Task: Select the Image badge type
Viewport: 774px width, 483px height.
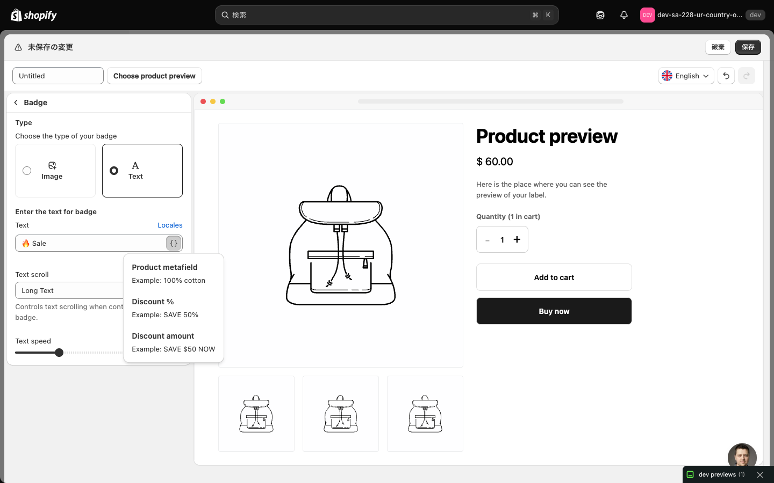Action: coord(55,171)
